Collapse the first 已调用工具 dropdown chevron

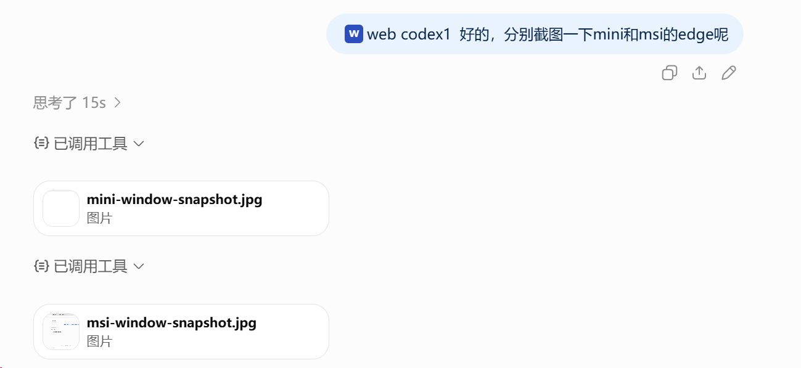[x=139, y=144]
